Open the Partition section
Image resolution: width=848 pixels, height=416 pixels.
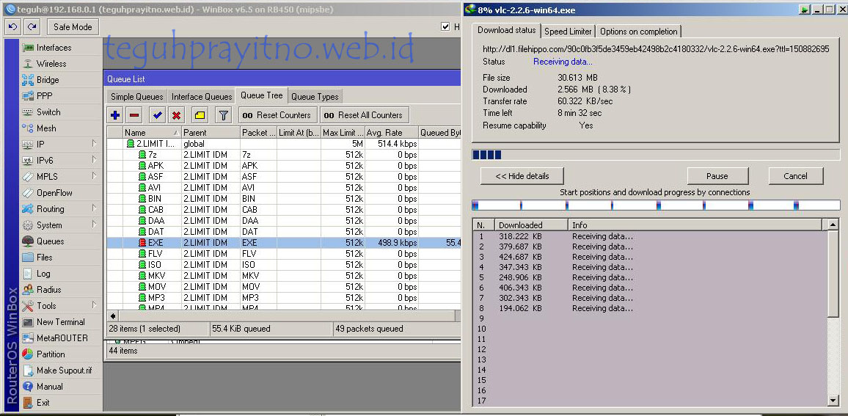[x=51, y=354]
